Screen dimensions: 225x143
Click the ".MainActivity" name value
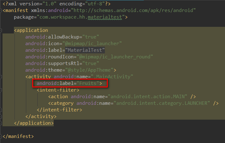pos(112,77)
